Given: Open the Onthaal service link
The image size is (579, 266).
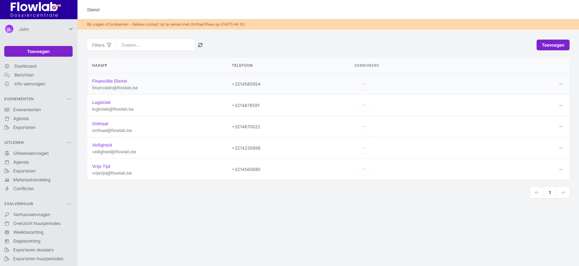Looking at the screenshot, I should tap(100, 124).
